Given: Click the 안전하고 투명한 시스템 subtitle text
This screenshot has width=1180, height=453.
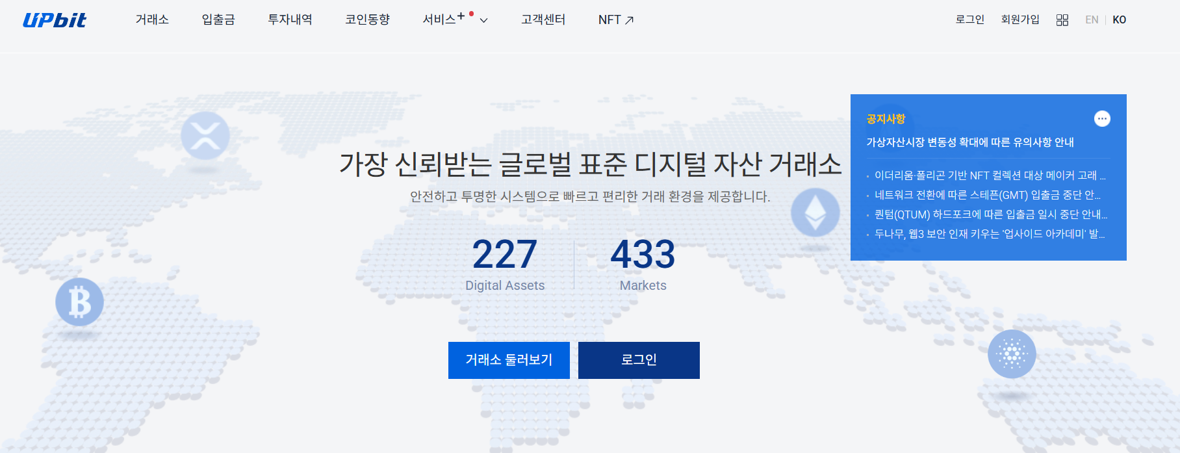Looking at the screenshot, I should pos(590,196).
